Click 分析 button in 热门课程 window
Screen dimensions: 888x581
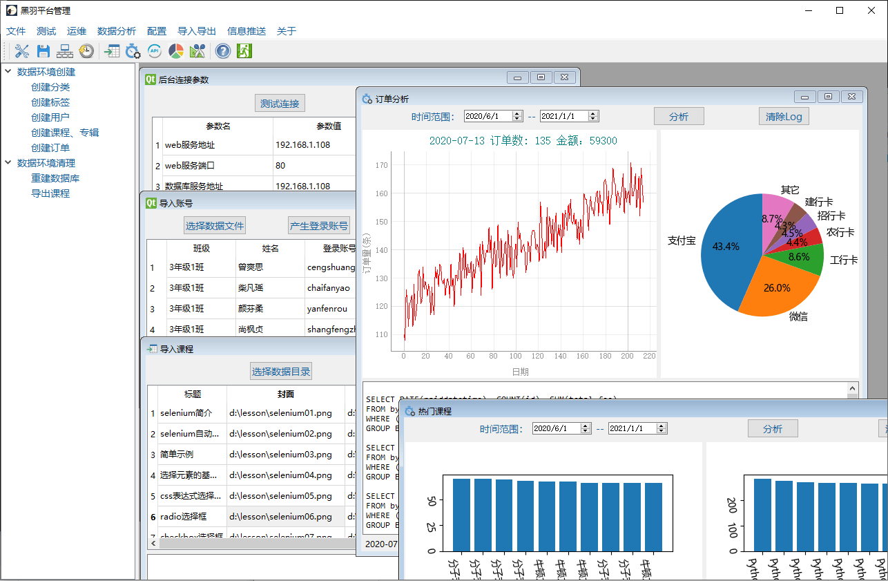(x=773, y=428)
